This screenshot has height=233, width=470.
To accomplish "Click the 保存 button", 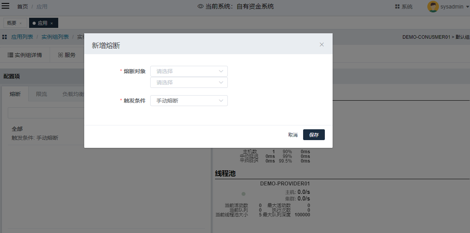I will (x=314, y=135).
